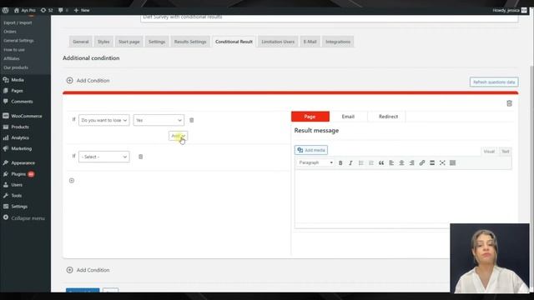Open comments bubble in admin bar
534x300 pixels.
tap(63, 10)
